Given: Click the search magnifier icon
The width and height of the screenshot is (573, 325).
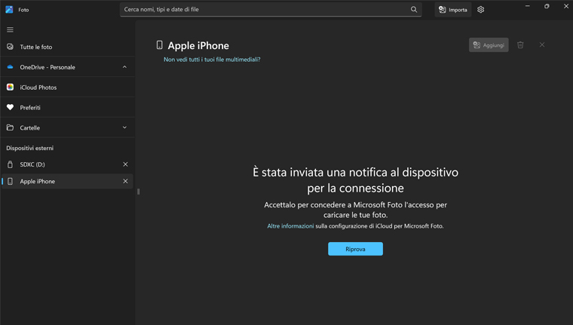Looking at the screenshot, I should click(x=414, y=10).
